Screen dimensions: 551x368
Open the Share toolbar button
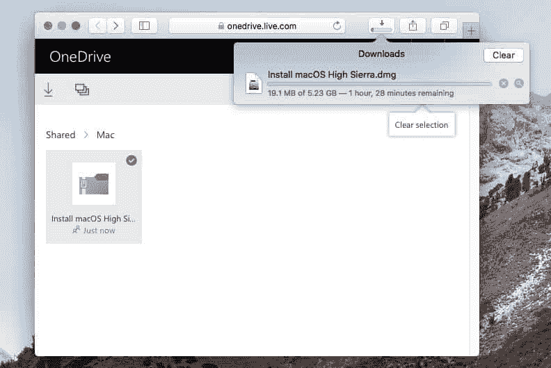click(x=413, y=26)
